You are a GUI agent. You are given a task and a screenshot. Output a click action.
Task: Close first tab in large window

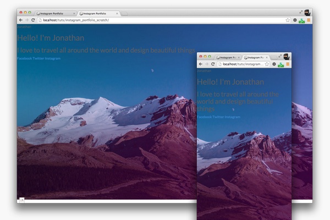(x=74, y=13)
